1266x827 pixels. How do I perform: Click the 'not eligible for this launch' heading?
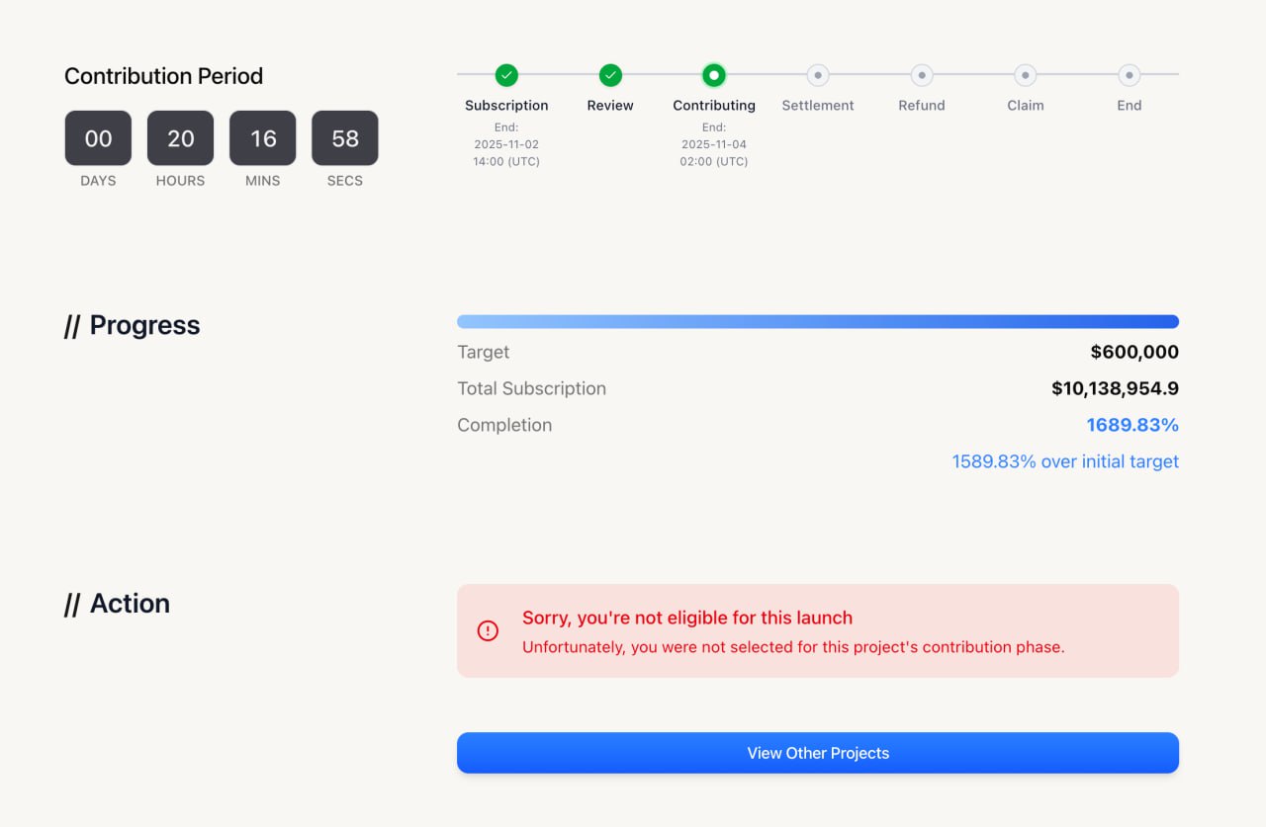(687, 618)
